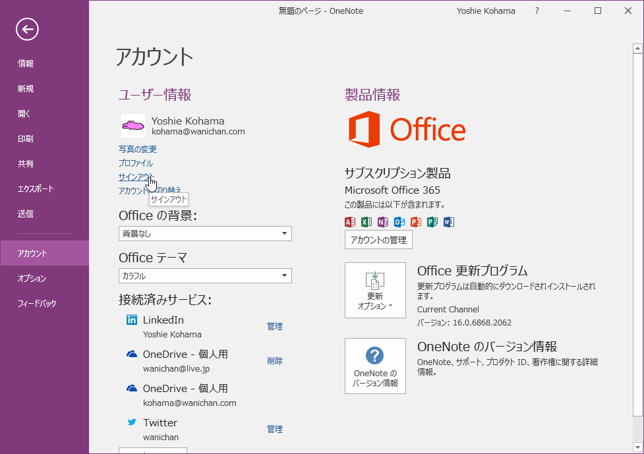Click the Outlook app icon

pyautogui.click(x=399, y=222)
